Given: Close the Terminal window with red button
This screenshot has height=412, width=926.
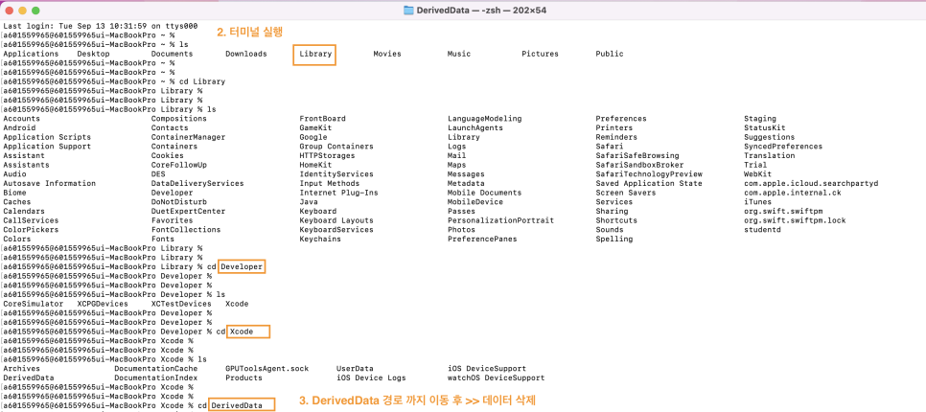Looking at the screenshot, I should [10, 11].
